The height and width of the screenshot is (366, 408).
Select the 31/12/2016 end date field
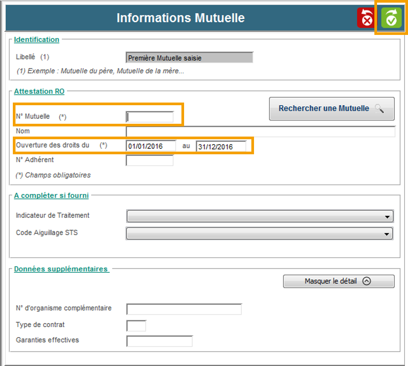tap(221, 146)
